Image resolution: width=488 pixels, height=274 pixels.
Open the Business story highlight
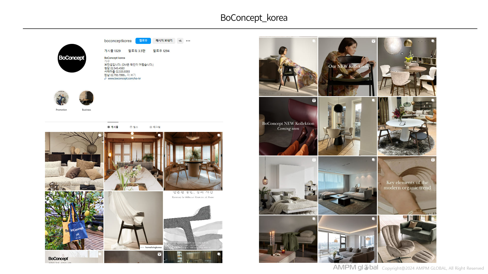pos(86,98)
